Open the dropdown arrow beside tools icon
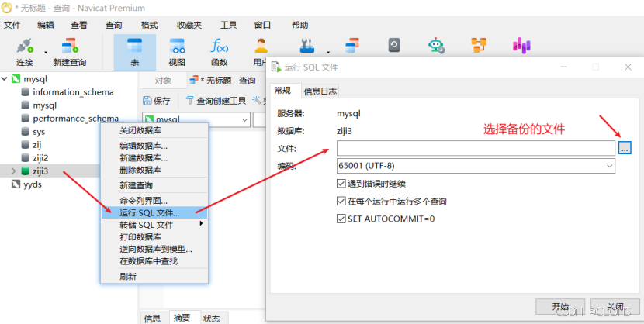This screenshot has height=324, width=644. point(327,52)
